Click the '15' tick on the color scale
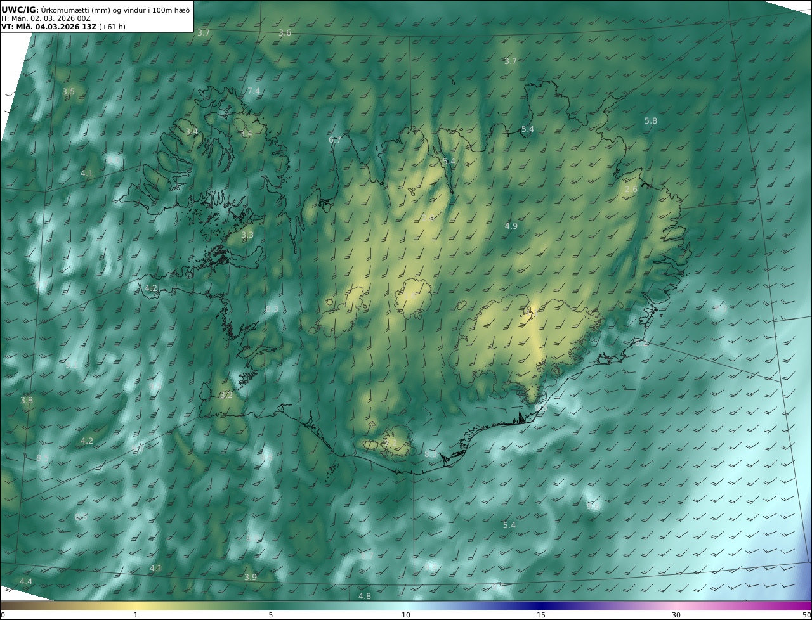Viewport: 812px width, 620px height. coord(541,615)
